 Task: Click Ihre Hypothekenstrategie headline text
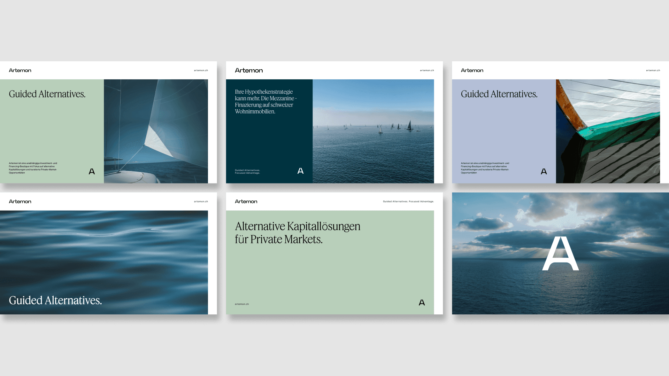coord(266,102)
